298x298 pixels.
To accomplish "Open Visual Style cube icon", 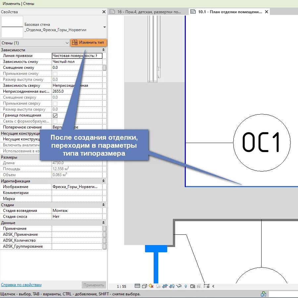I will pyautogui.click(x=144, y=286).
